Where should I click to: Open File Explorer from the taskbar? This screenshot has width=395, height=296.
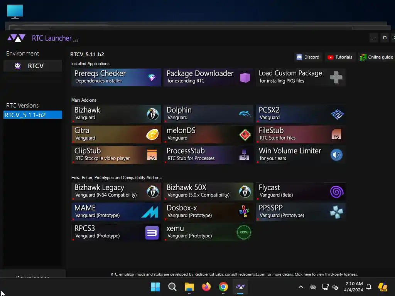tap(189, 287)
